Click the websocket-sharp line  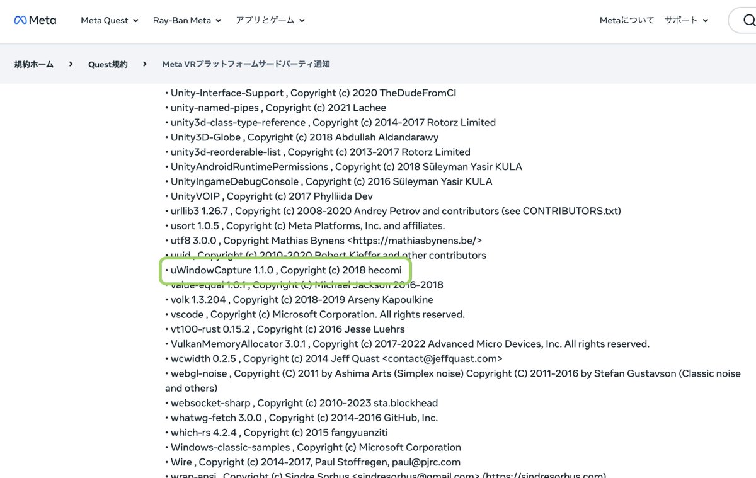[301, 403]
